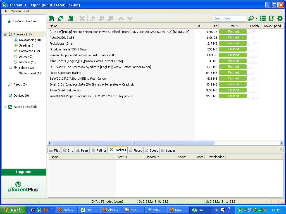Sort by the Down Speed column

[x=272, y=26]
